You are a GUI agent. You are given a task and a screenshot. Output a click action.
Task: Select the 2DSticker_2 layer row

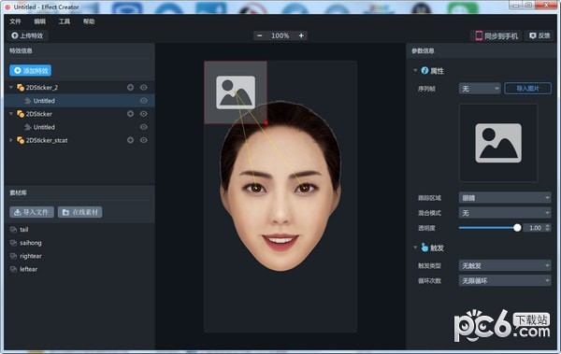(79, 87)
